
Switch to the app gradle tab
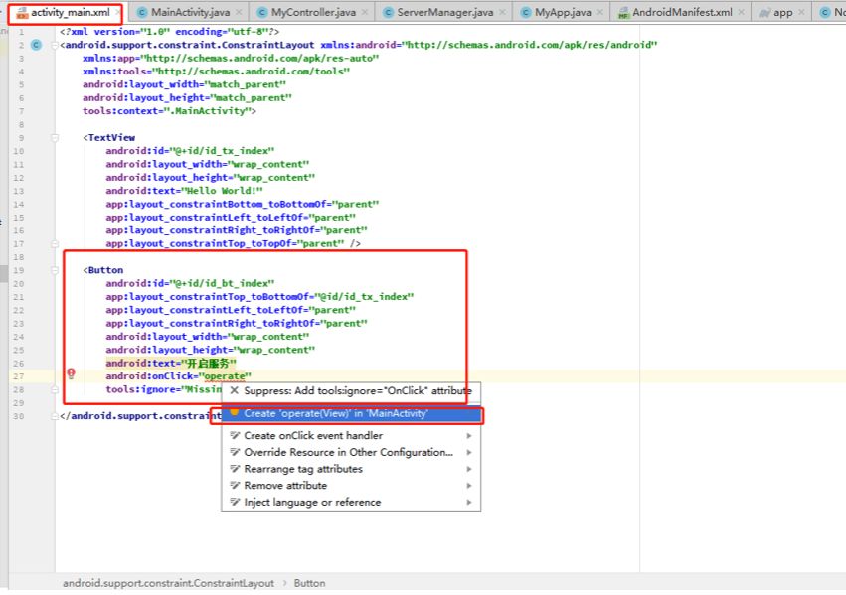[783, 12]
